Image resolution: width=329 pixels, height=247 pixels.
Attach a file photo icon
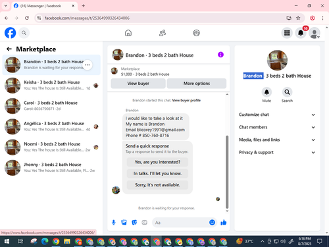[124, 223]
